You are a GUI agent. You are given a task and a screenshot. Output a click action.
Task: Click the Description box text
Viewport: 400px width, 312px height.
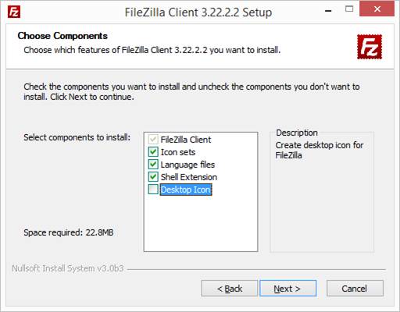coord(320,150)
